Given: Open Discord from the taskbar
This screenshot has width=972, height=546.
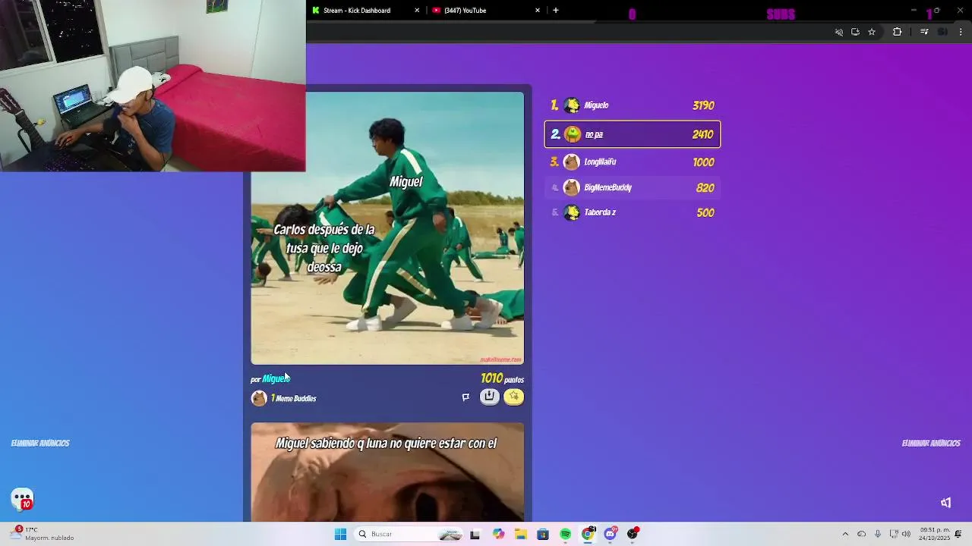Looking at the screenshot, I should [x=610, y=534].
